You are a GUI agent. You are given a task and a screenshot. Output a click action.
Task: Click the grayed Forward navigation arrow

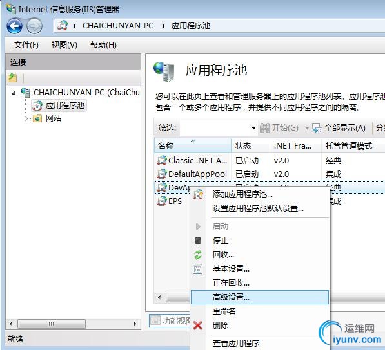click(34, 26)
